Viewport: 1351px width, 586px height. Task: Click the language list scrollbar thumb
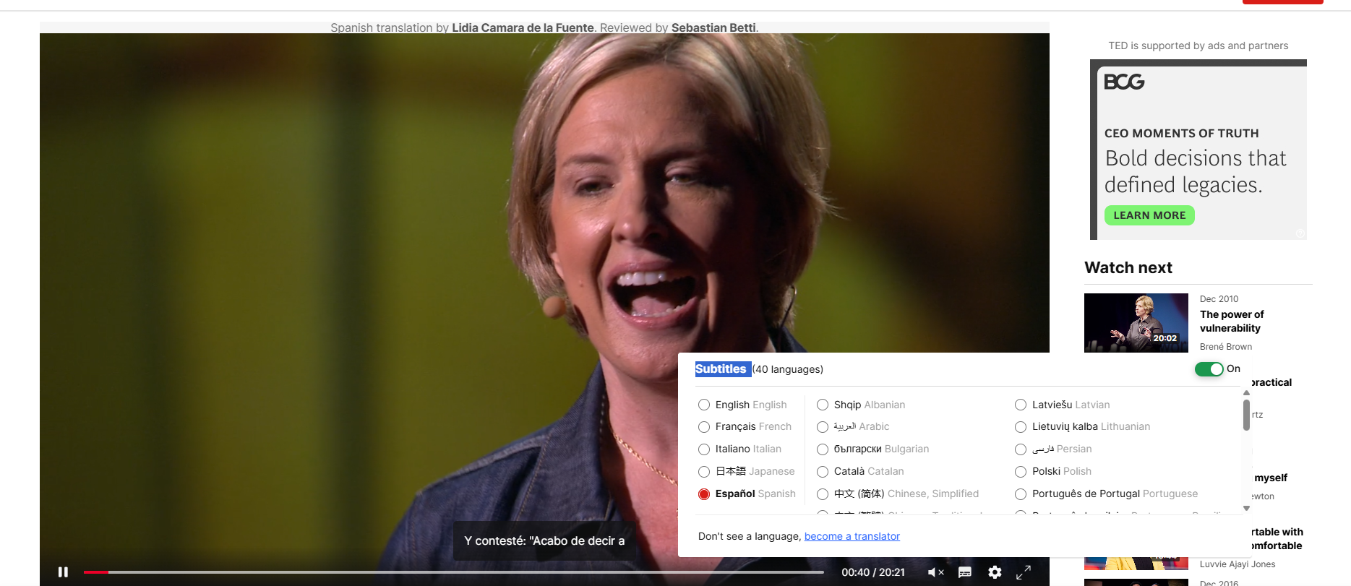[1246, 415]
